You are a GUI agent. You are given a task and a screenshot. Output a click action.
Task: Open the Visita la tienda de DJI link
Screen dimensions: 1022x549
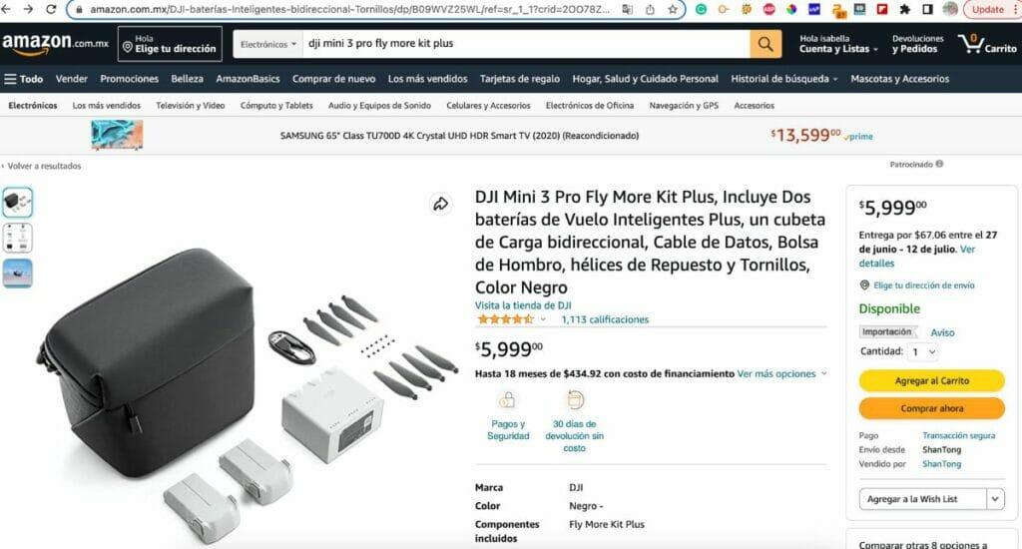[523, 305]
